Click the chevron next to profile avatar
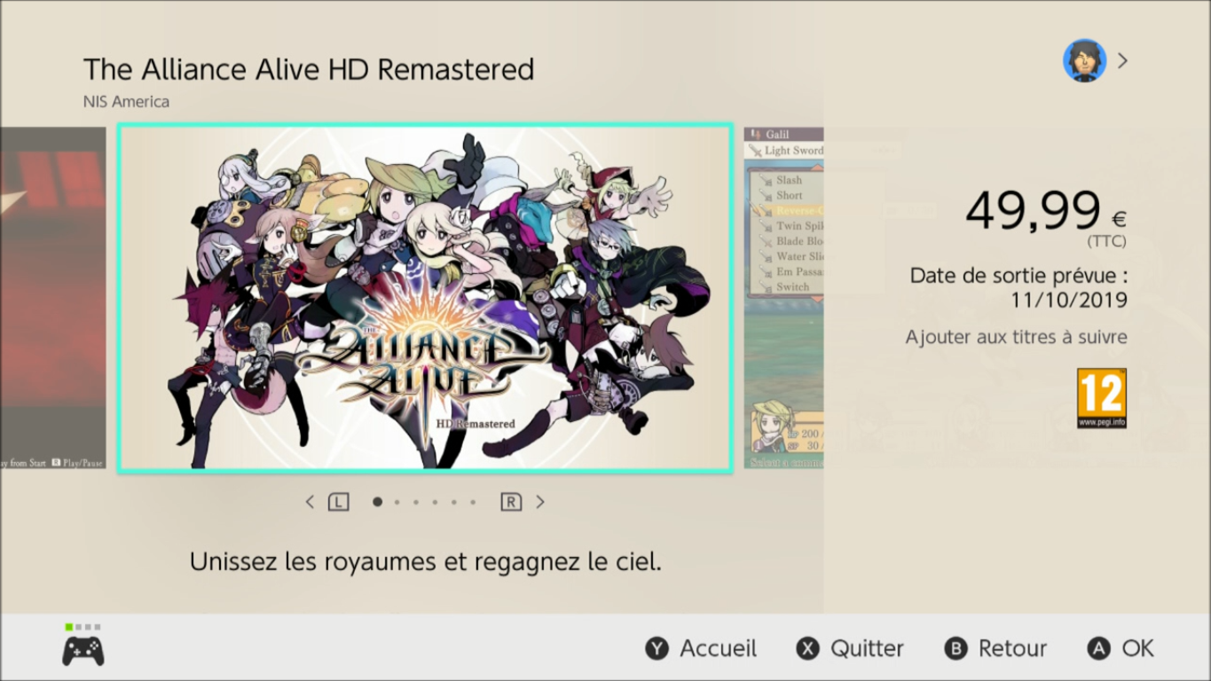Image resolution: width=1211 pixels, height=681 pixels. point(1123,60)
